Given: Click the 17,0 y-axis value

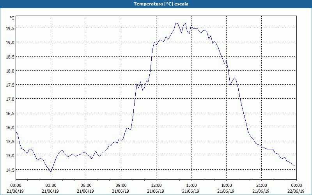Looking at the screenshot, I should (10, 99).
